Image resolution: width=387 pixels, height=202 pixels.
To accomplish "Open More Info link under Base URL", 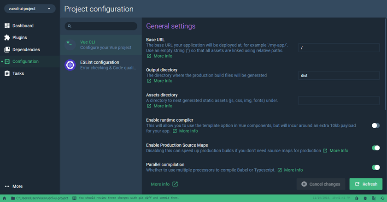I will pos(163,56).
